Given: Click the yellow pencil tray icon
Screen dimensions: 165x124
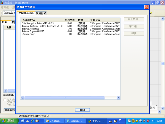Looking at the screenshot, I should [137, 121].
